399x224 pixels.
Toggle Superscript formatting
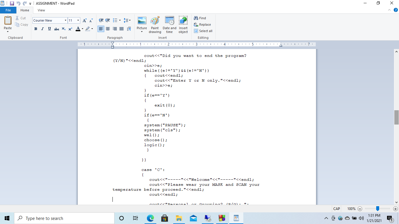[70, 29]
